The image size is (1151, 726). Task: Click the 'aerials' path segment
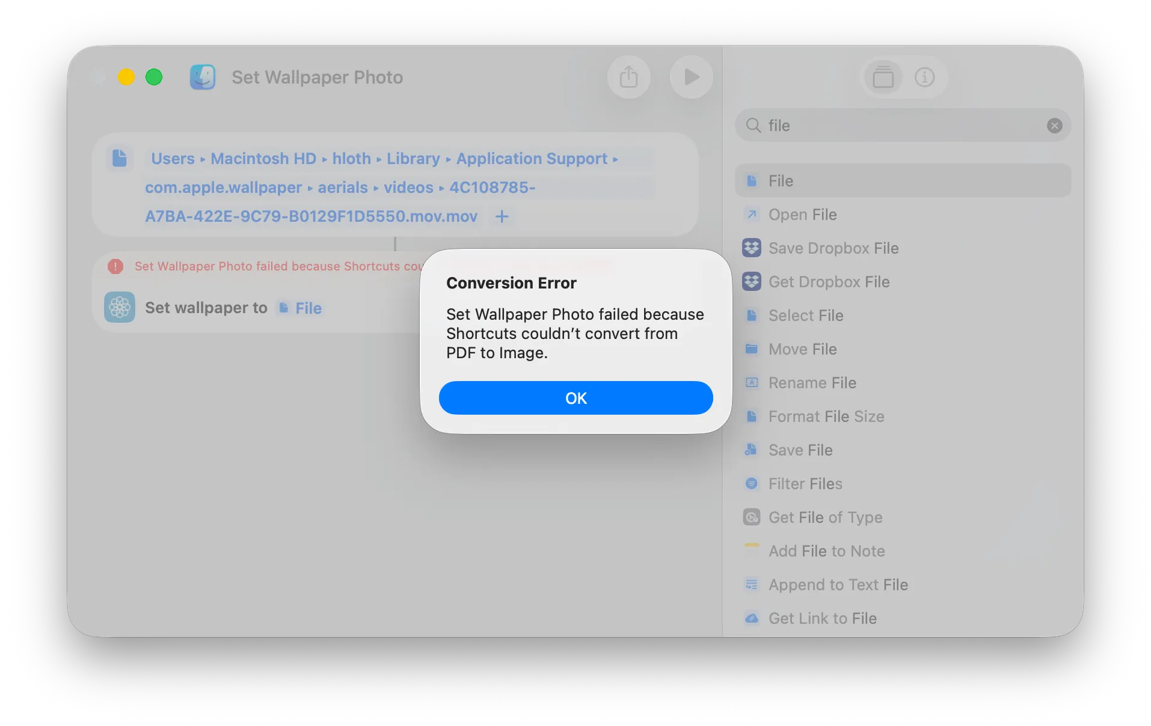[x=342, y=188]
